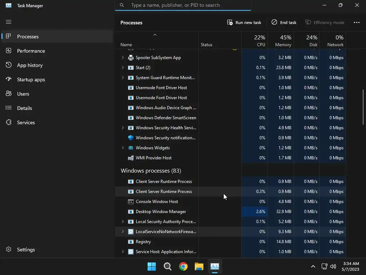Open the hamburger navigation menu
This screenshot has width=366, height=275.
point(9,22)
